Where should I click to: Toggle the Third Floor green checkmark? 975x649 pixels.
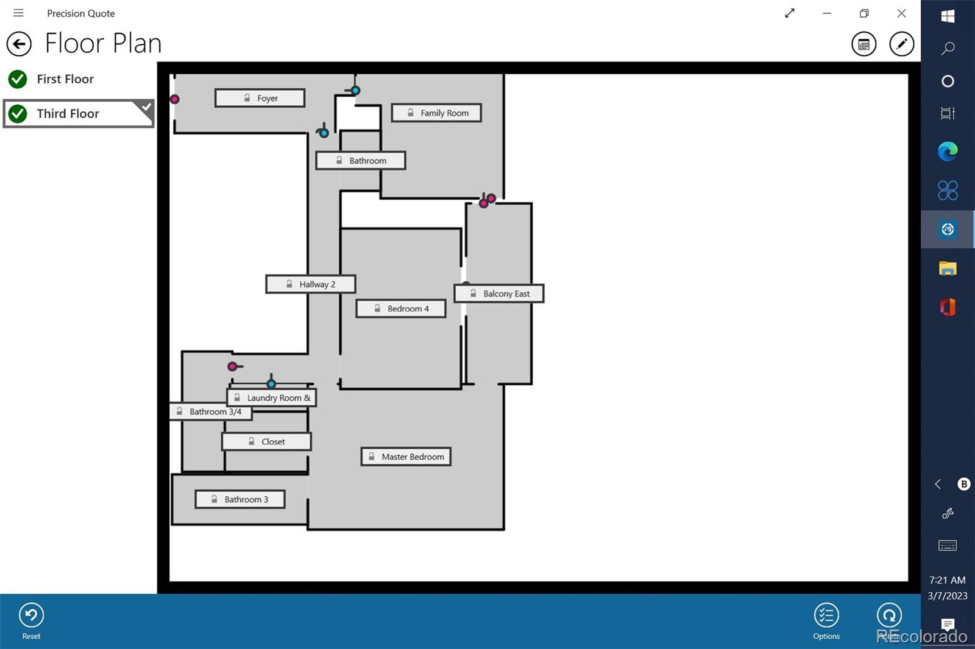tap(18, 114)
